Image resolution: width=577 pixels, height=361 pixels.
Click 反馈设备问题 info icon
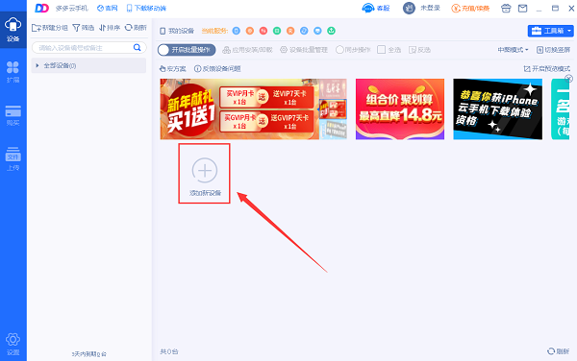(197, 69)
